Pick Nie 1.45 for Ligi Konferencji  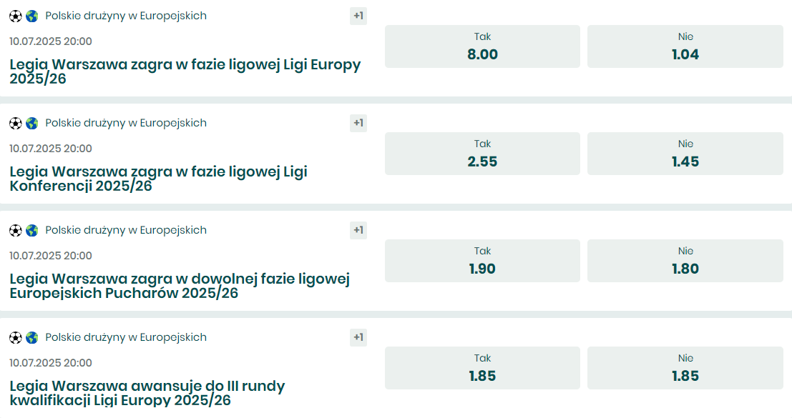[x=685, y=154]
